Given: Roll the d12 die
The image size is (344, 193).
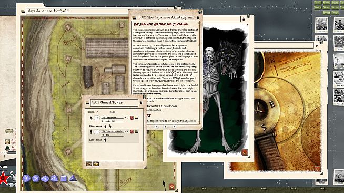Looking at the screenshot, I should [x=36, y=178].
